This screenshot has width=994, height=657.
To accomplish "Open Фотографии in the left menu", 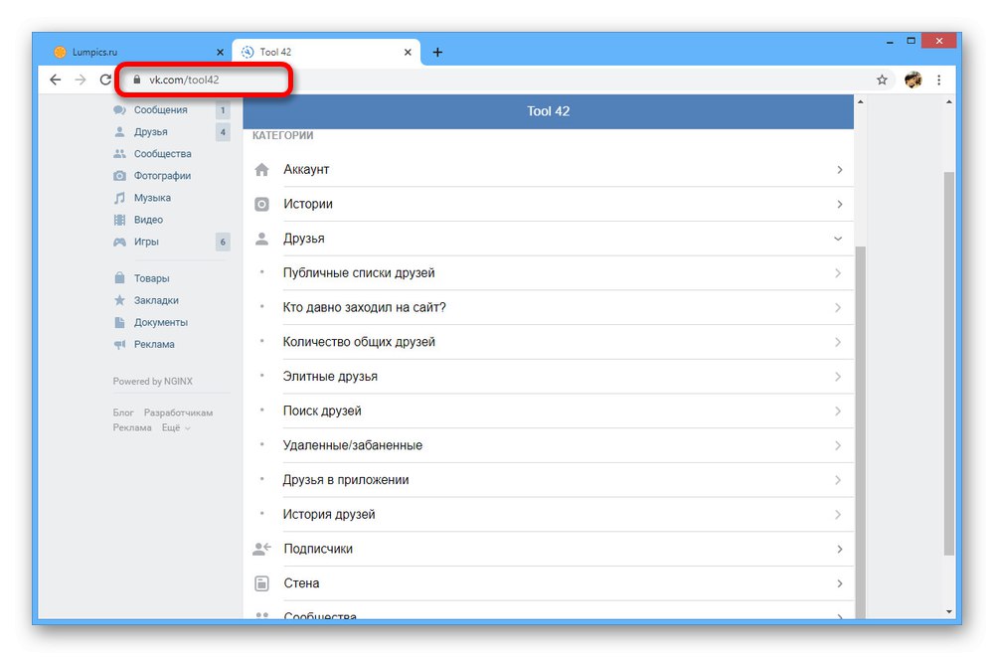I will coord(162,176).
